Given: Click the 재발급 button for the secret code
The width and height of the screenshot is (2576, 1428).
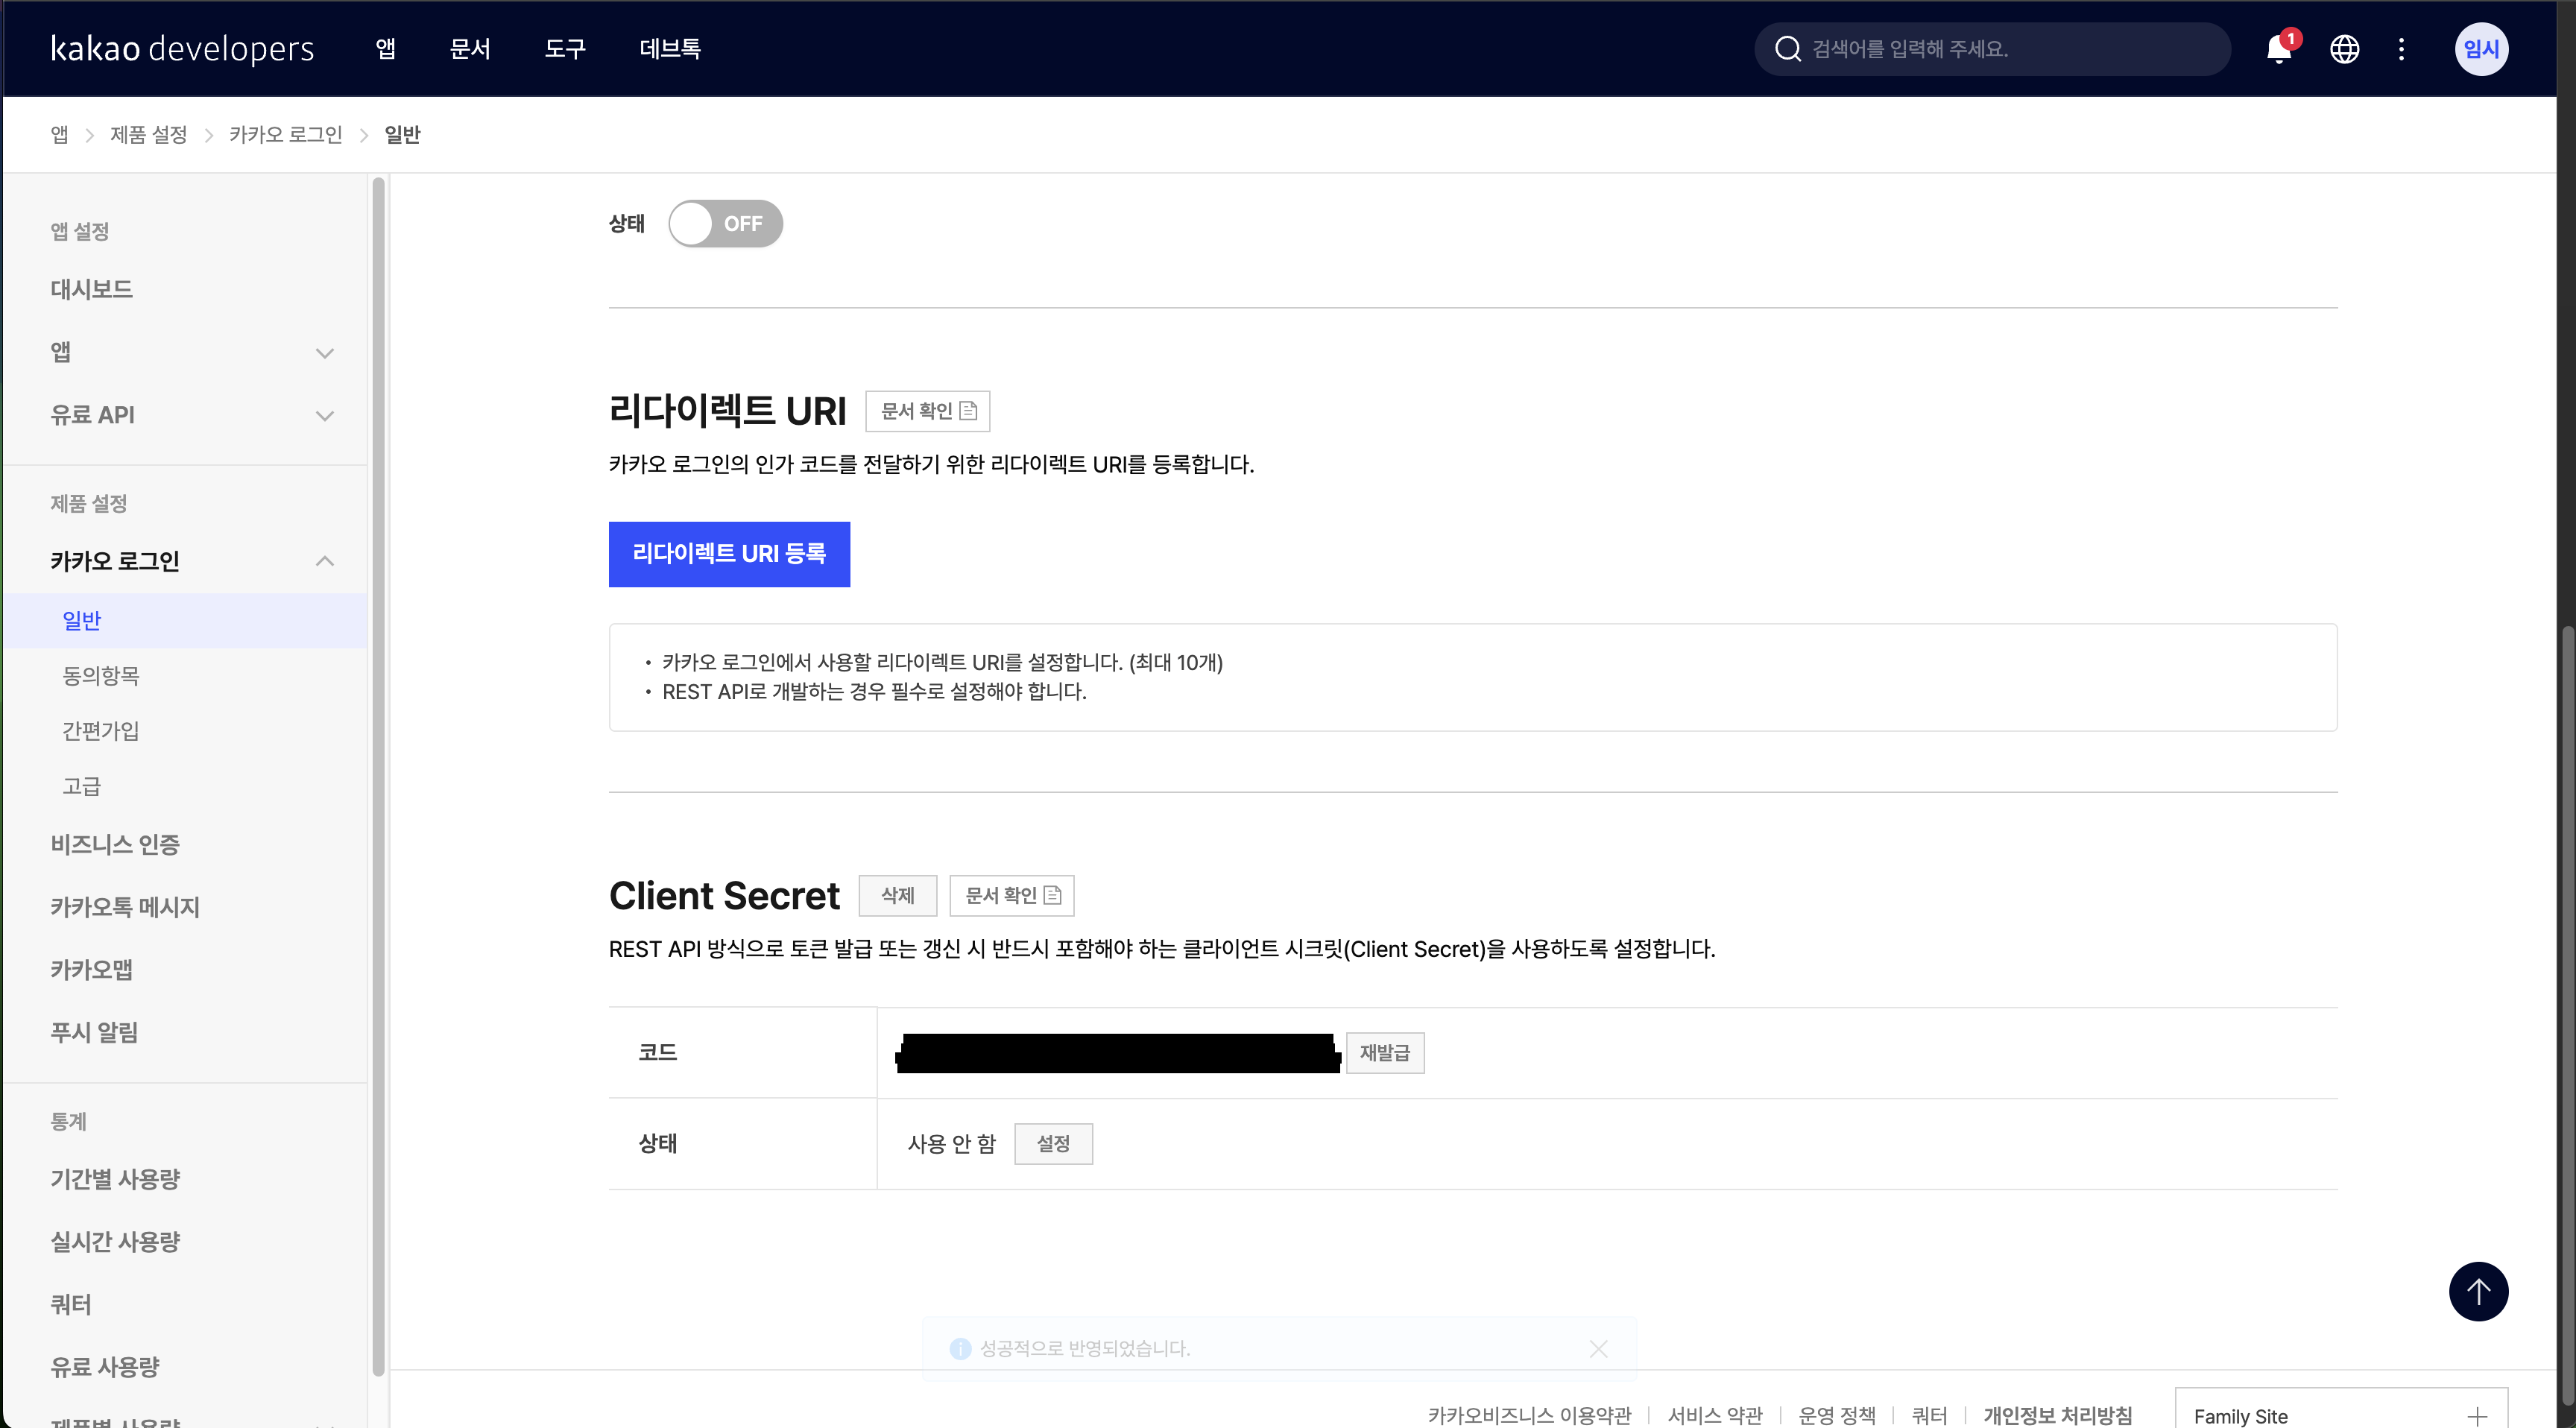Looking at the screenshot, I should click(x=1384, y=1053).
